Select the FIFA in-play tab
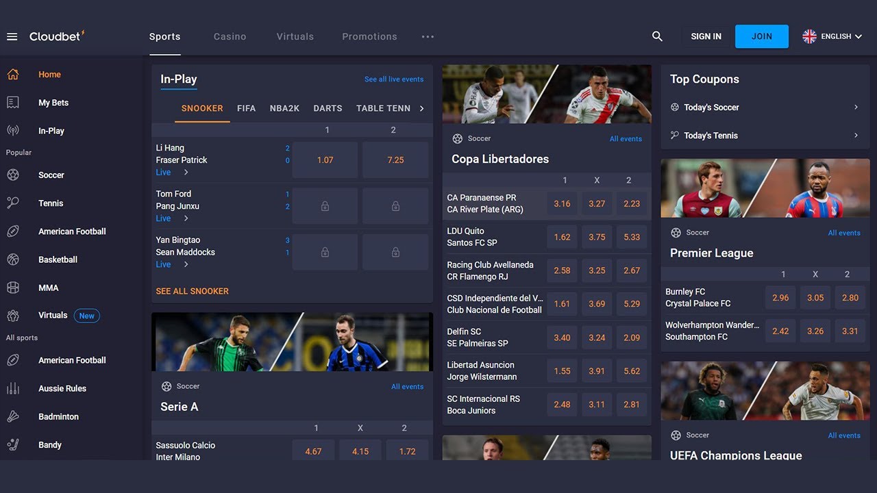Screen dimensions: 877x493 [246, 108]
